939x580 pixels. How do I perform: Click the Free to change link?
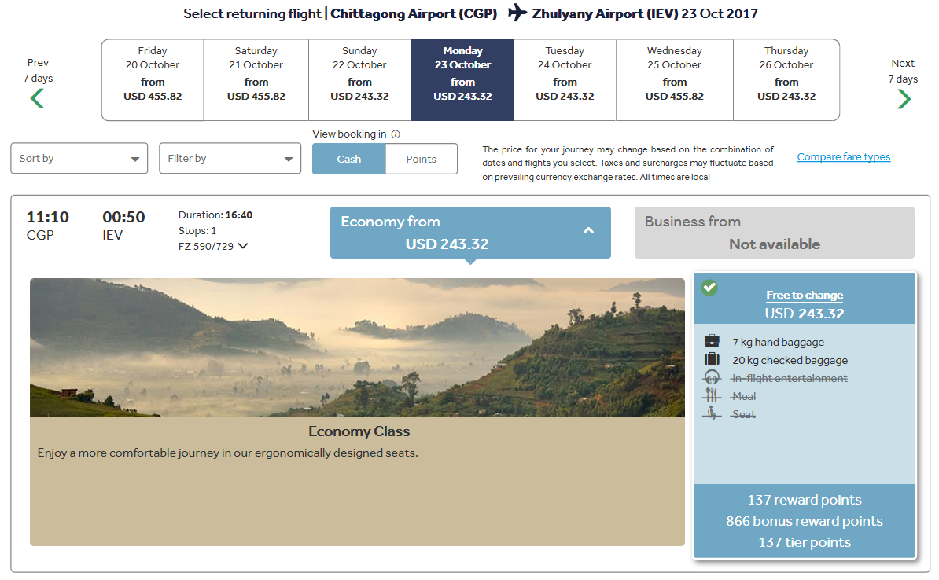click(x=805, y=295)
